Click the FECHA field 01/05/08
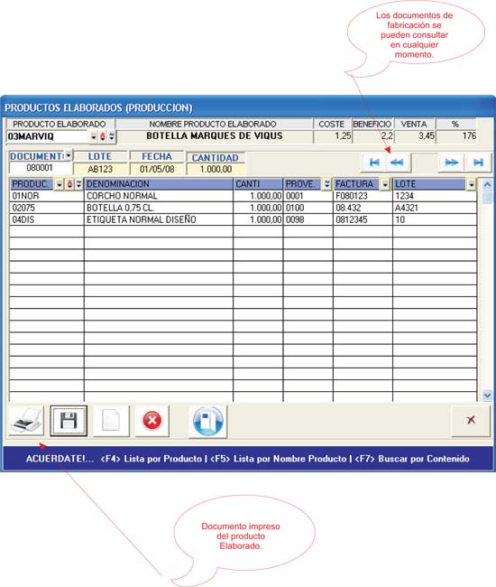 (157, 169)
